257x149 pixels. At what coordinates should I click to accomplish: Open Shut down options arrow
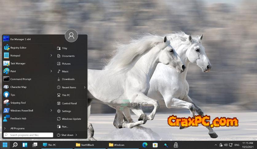point(76,135)
